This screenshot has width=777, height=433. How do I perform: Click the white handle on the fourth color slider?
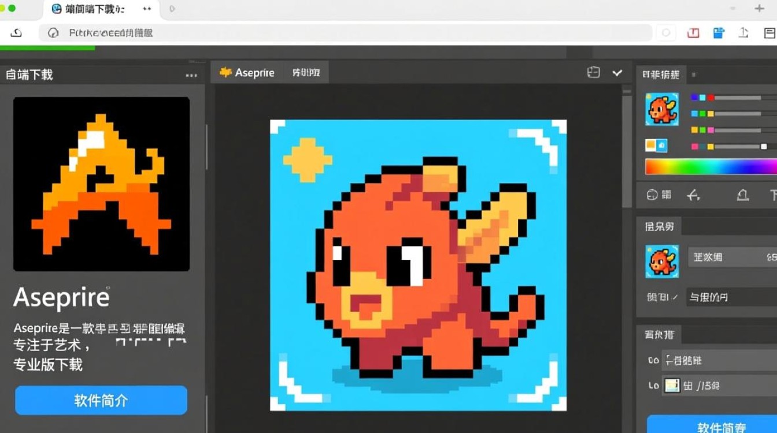pyautogui.click(x=764, y=147)
